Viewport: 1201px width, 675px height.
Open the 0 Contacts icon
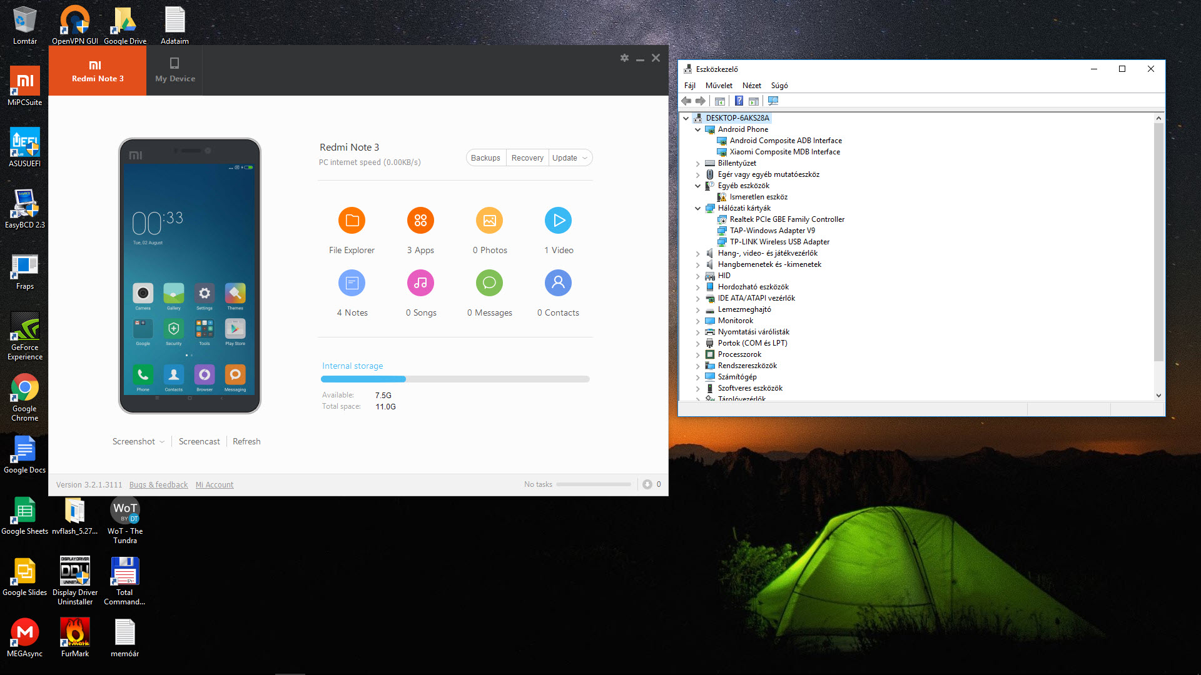pyautogui.click(x=558, y=283)
